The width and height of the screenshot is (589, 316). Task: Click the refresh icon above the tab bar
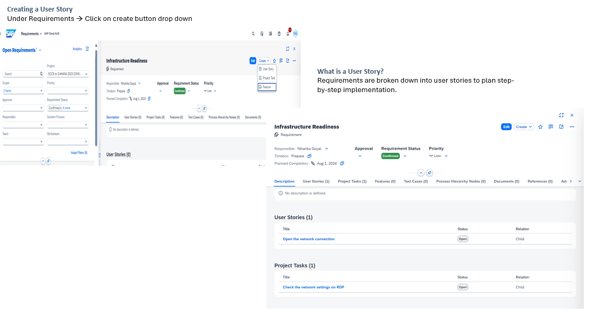click(429, 173)
